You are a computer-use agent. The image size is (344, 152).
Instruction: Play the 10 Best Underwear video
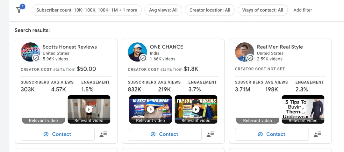click(x=150, y=109)
